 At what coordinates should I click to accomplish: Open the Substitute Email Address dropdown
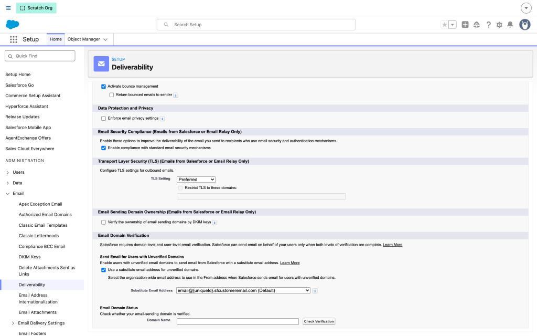(243, 290)
